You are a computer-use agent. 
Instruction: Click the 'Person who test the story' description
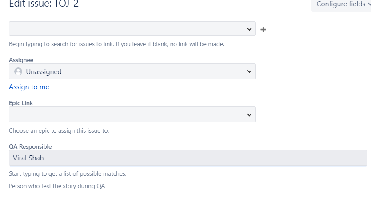tap(57, 186)
